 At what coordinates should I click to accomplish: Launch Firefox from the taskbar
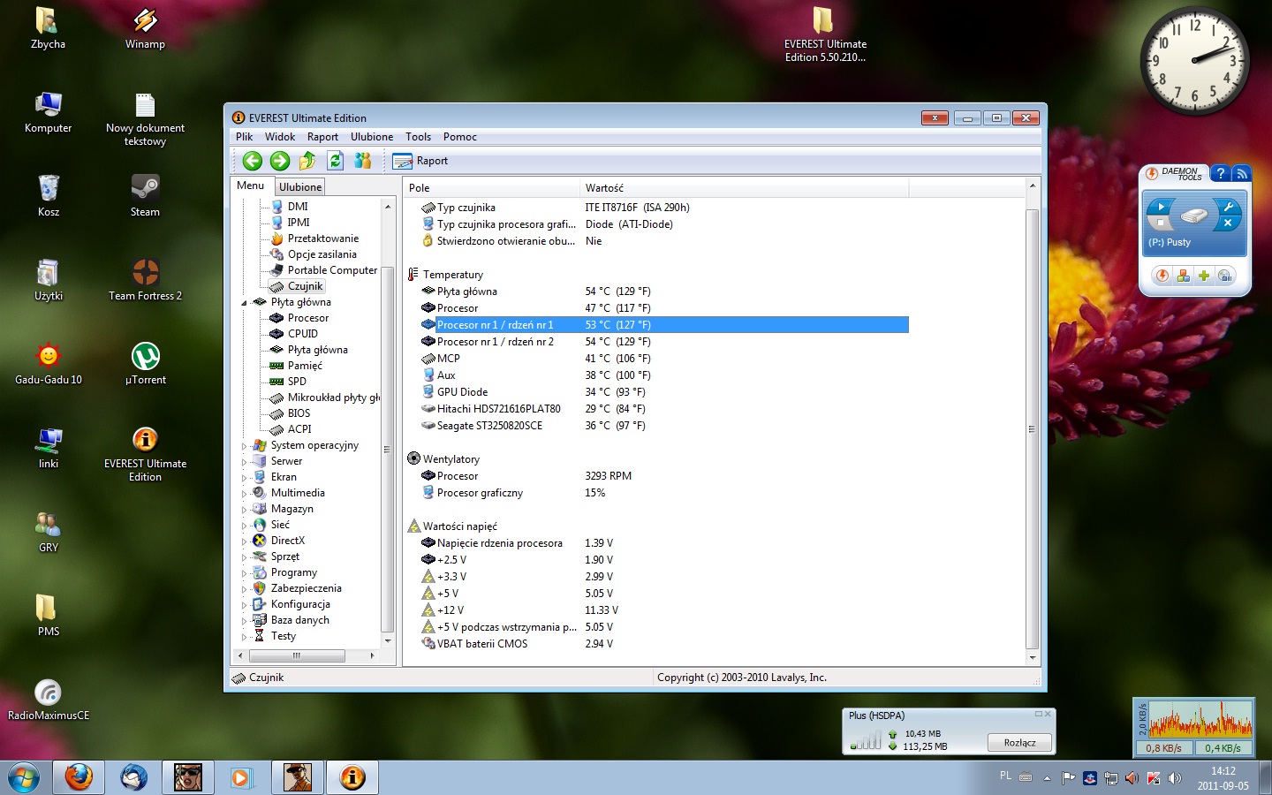point(79,778)
